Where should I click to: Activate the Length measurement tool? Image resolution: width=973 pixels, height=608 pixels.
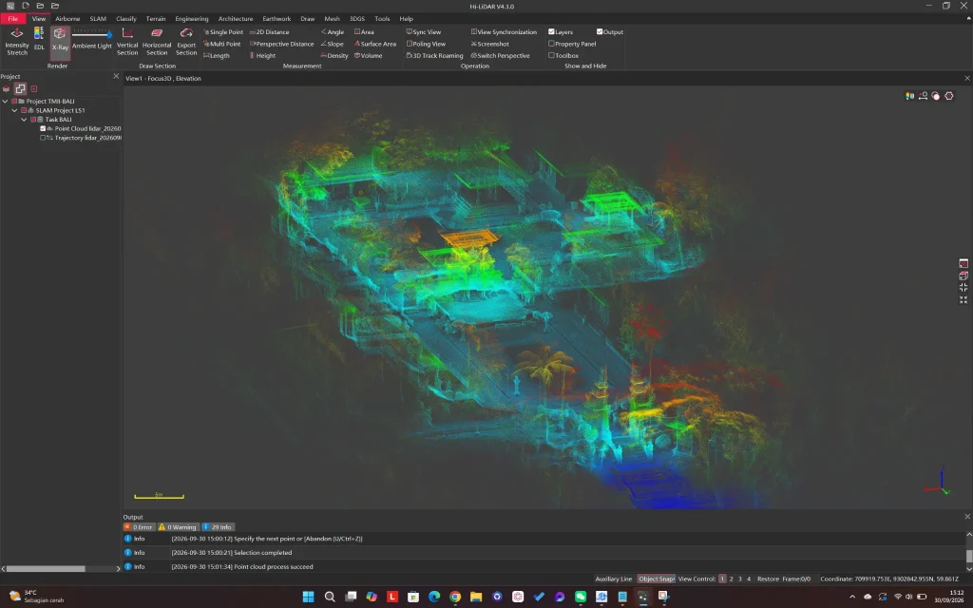217,56
